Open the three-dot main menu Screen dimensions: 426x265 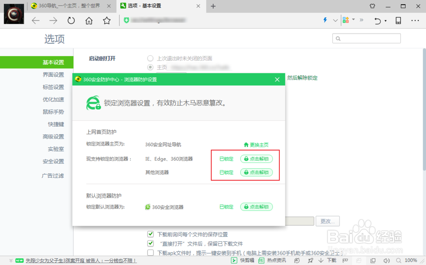click(x=415, y=20)
